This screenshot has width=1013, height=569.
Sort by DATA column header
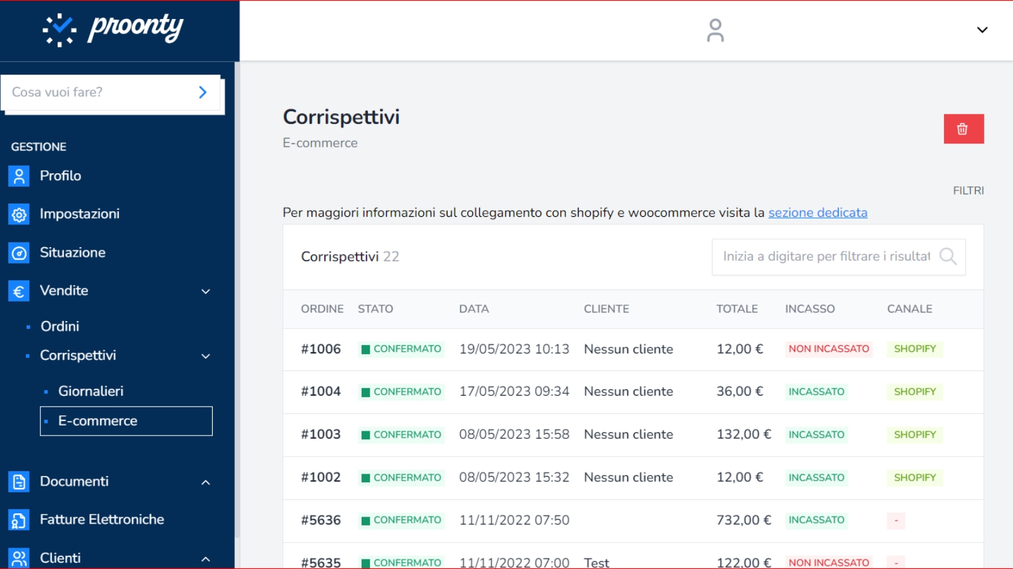point(474,309)
